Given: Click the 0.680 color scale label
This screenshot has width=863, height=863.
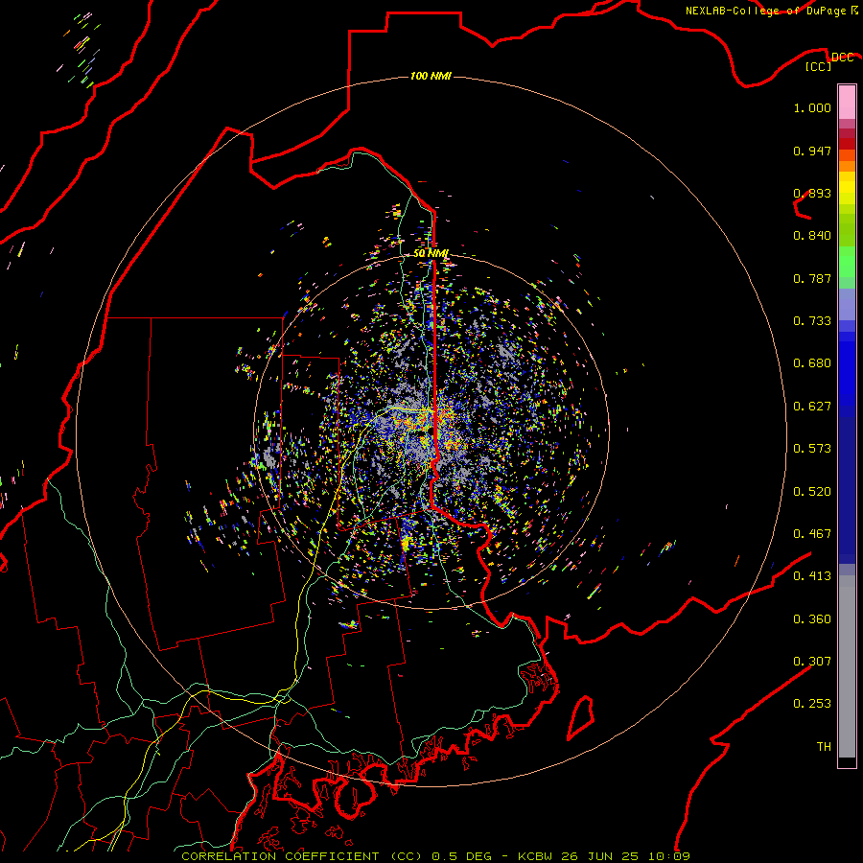Looking at the screenshot, I should (812, 363).
